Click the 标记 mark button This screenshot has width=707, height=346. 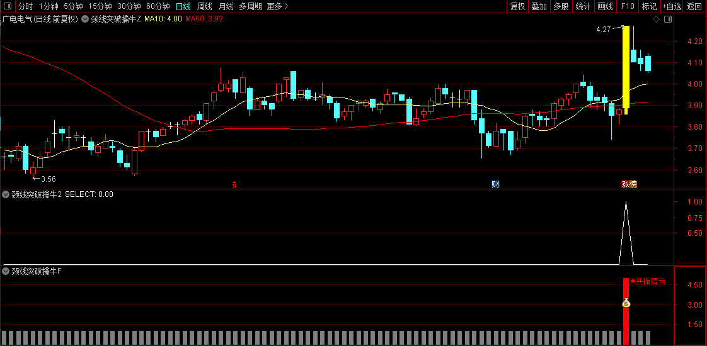tap(649, 6)
